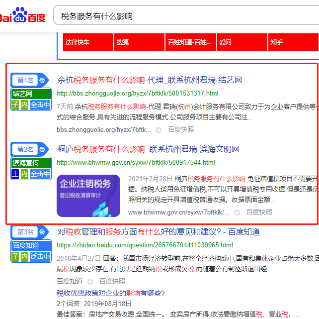The width and height of the screenshot is (319, 319).
Task: Click gray 百度知道 source text
Action: click(70, 281)
